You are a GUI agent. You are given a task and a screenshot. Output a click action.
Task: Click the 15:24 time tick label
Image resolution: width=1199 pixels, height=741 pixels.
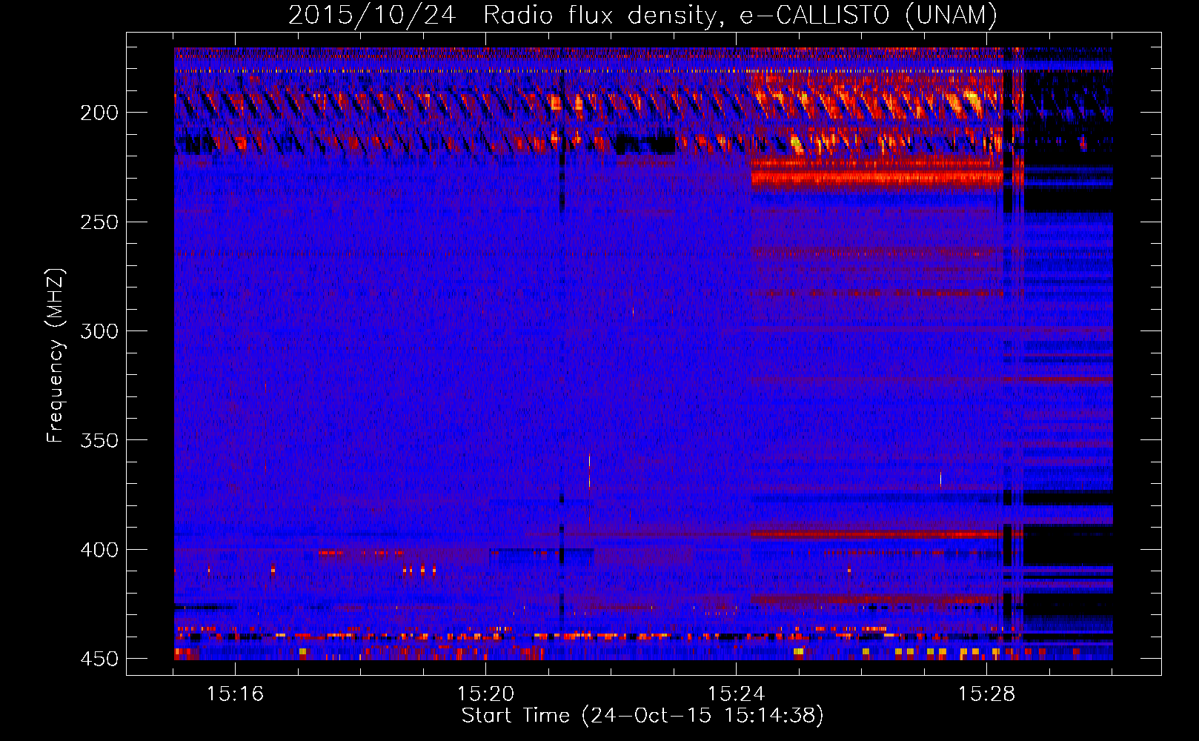tap(736, 694)
